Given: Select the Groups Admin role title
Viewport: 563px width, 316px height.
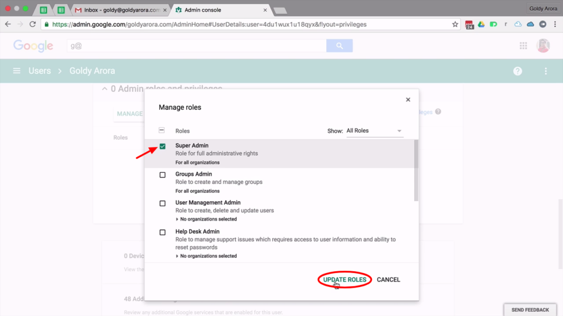Looking at the screenshot, I should (x=193, y=174).
